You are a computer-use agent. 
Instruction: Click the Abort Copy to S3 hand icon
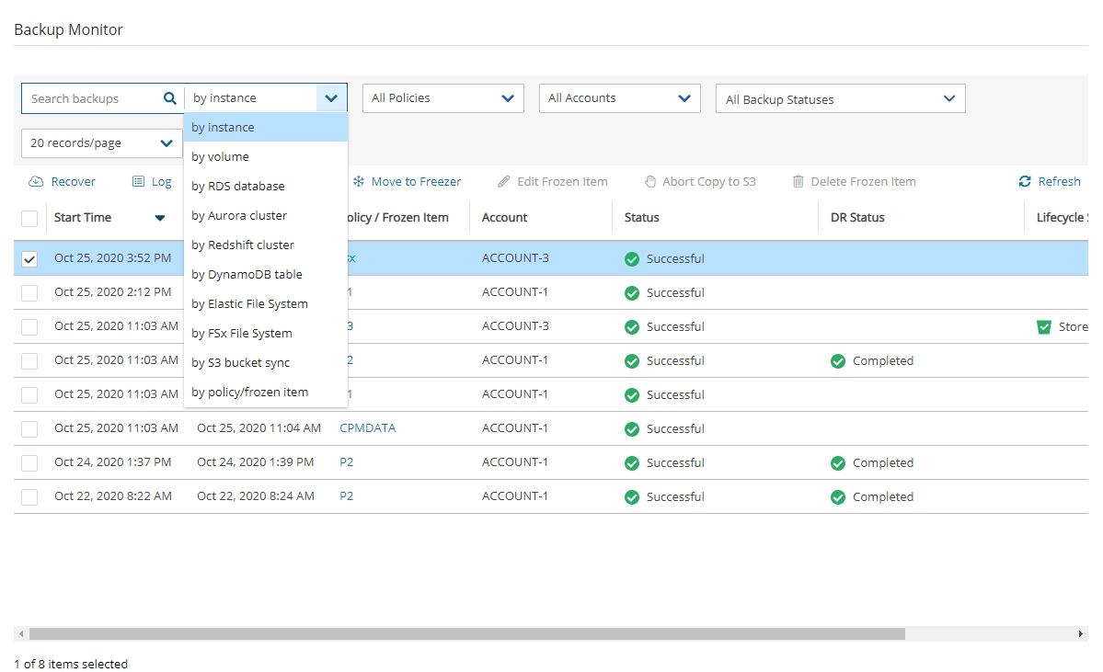click(649, 182)
